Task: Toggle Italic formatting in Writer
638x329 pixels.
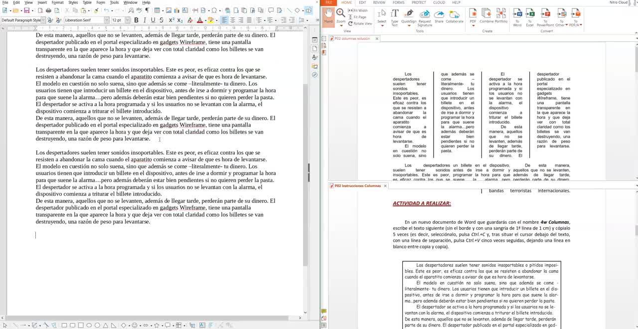Action: click(145, 20)
